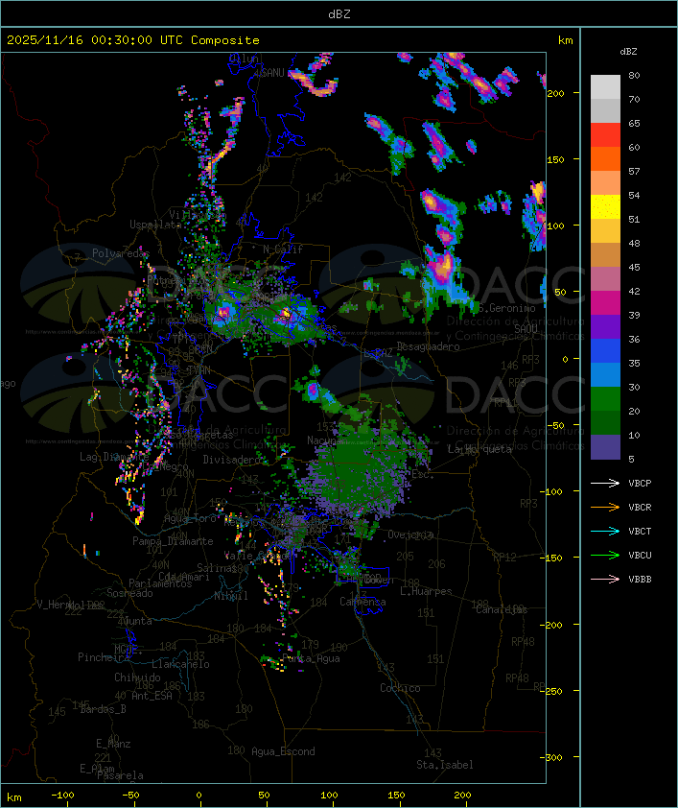Click the 65 value on the color scale
The width and height of the screenshot is (678, 808).
click(x=634, y=123)
